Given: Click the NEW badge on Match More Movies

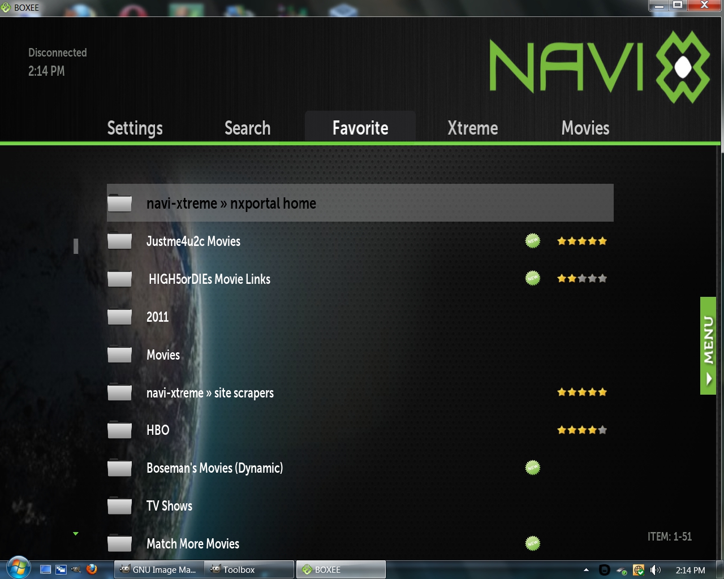Looking at the screenshot, I should [532, 543].
